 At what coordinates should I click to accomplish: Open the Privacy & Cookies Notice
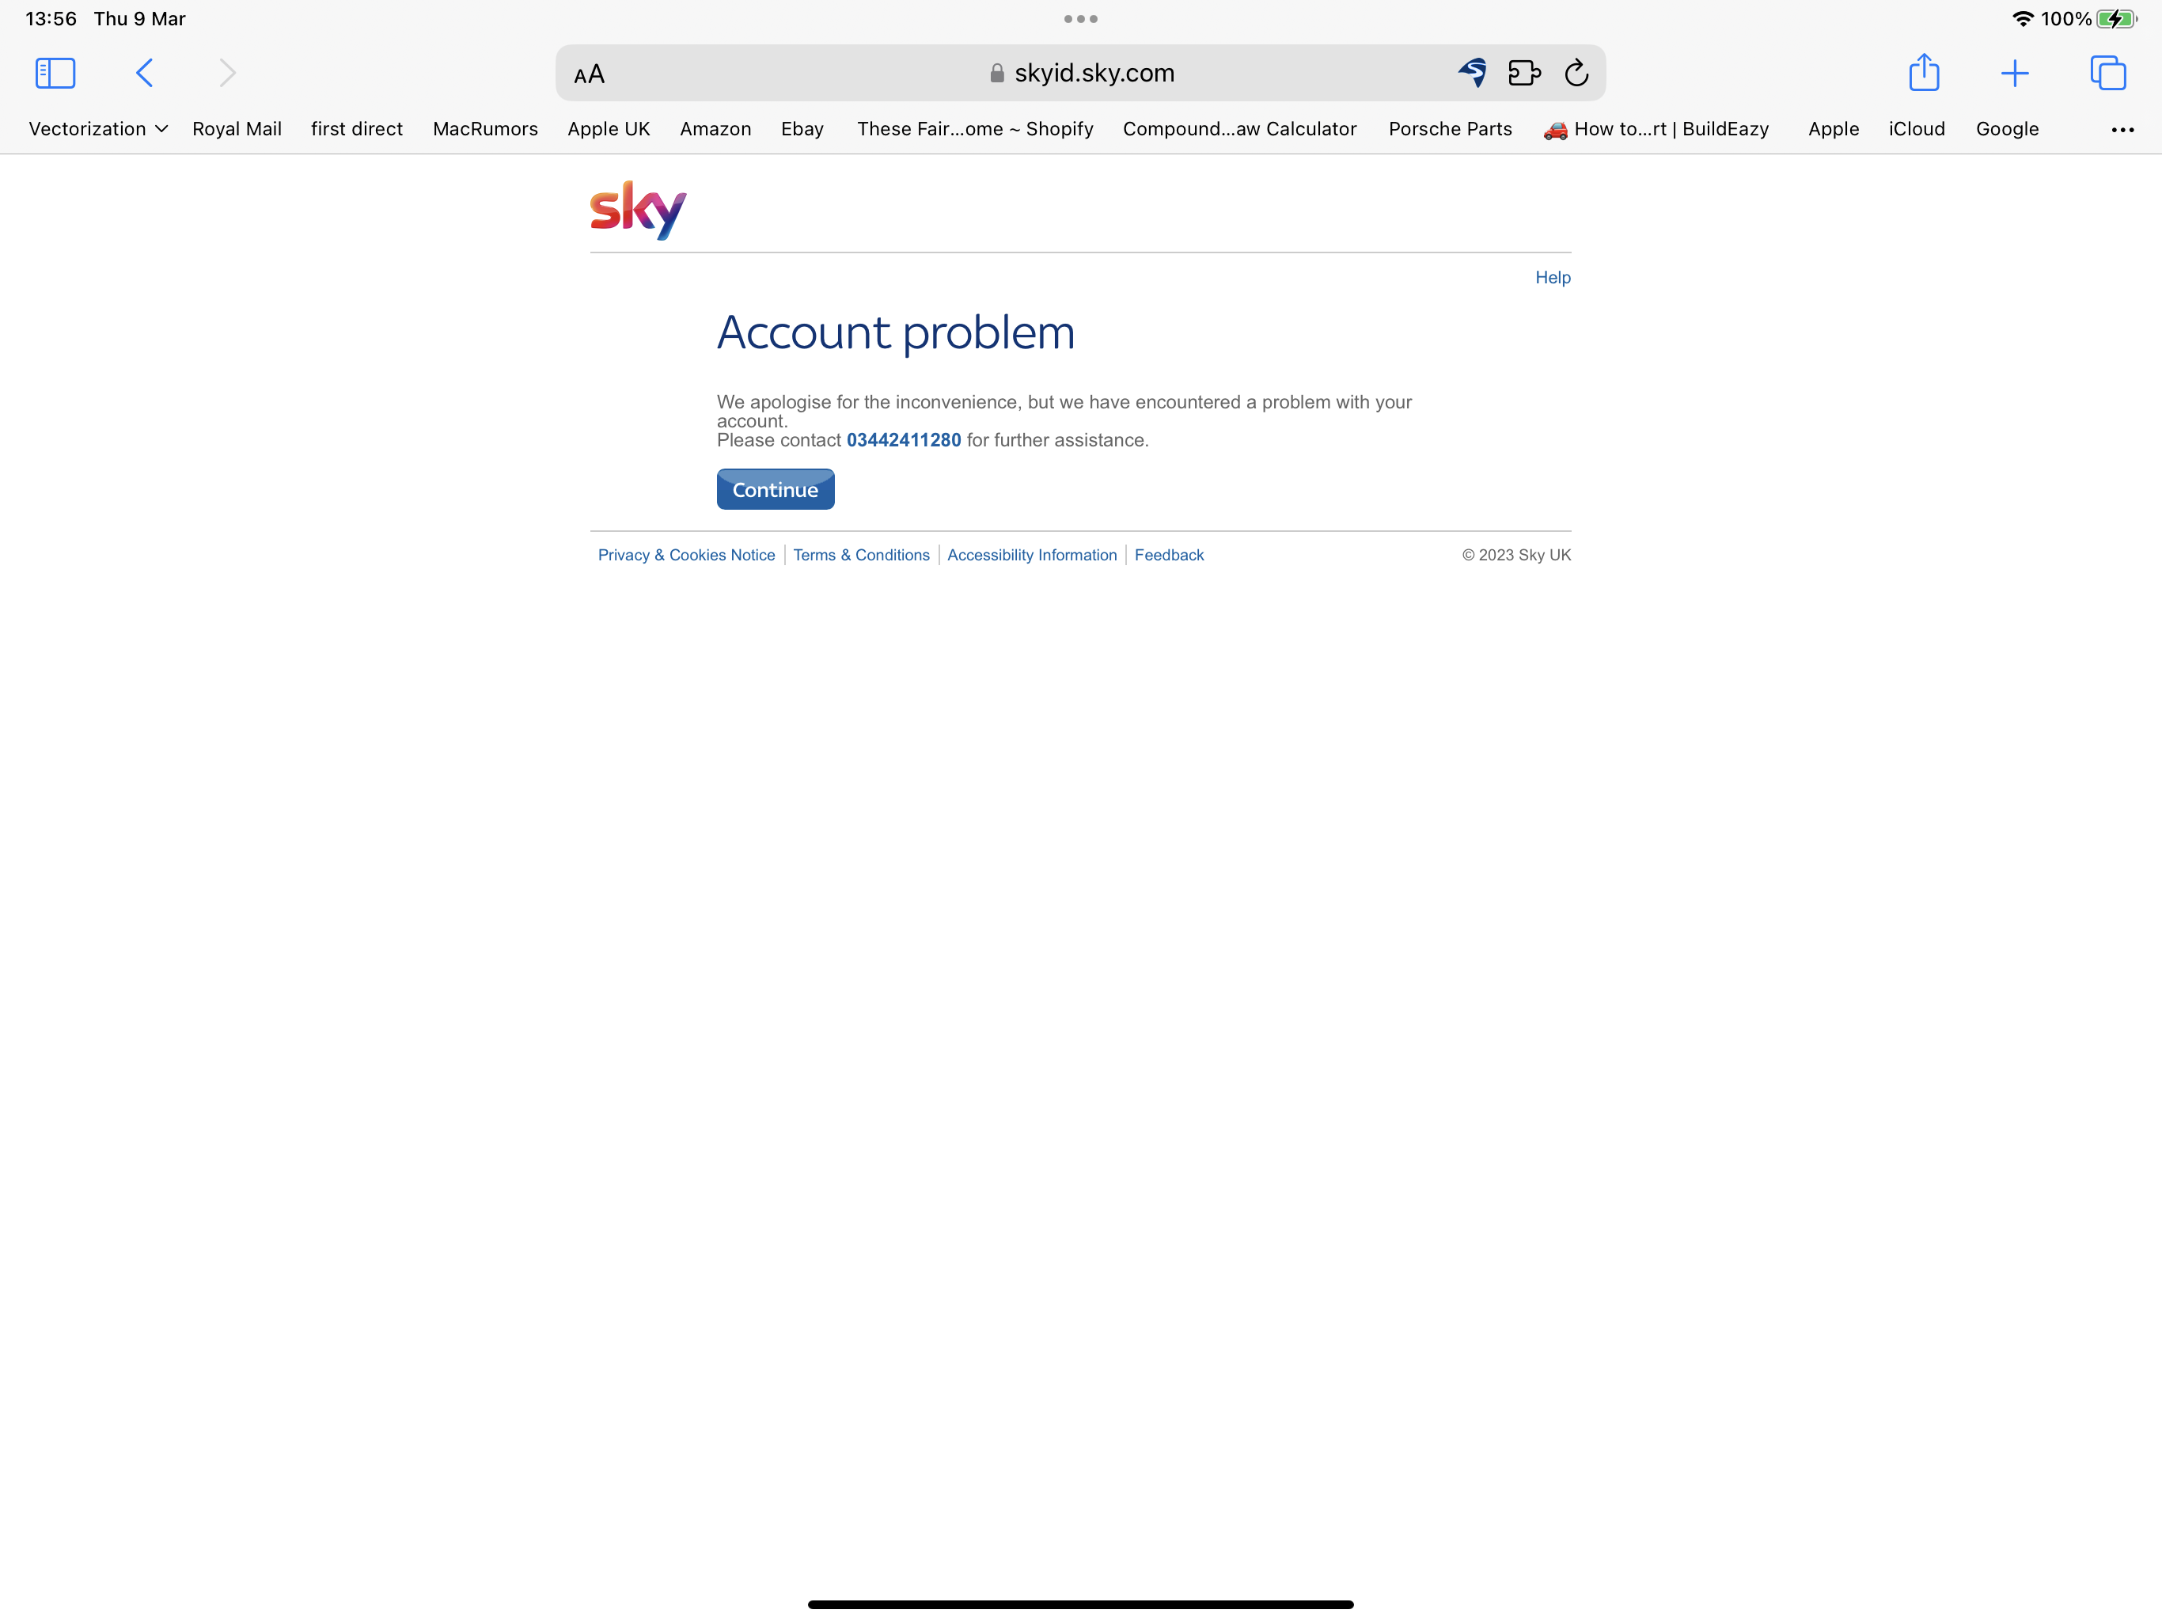pyautogui.click(x=686, y=554)
